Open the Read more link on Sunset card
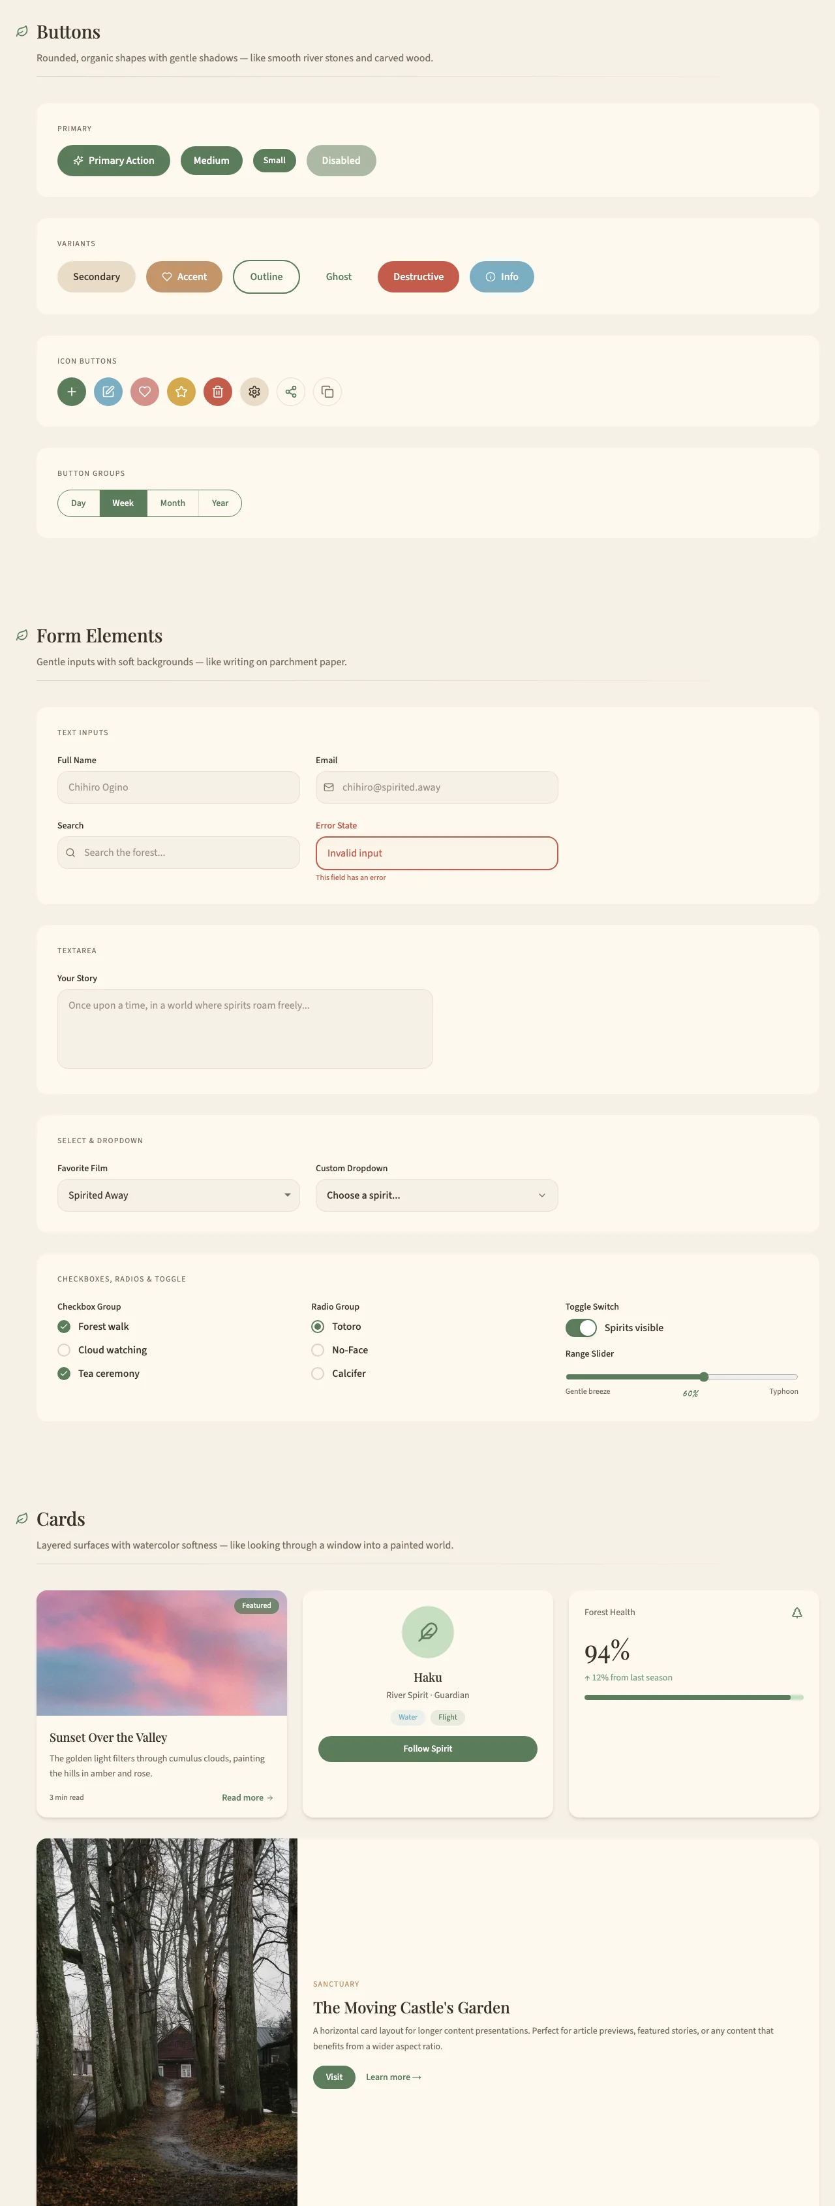The width and height of the screenshot is (835, 2206). point(247,1797)
